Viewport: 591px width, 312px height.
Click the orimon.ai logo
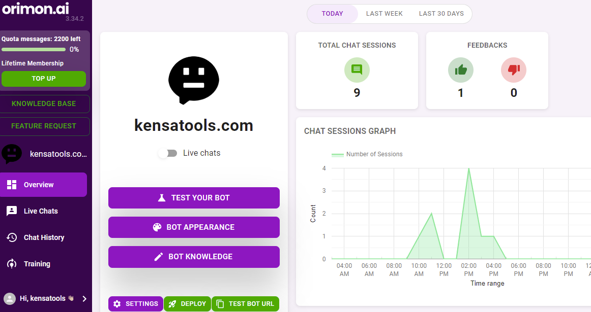pyautogui.click(x=36, y=8)
